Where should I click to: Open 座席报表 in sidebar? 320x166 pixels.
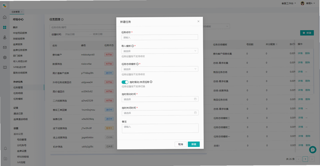[18, 44]
